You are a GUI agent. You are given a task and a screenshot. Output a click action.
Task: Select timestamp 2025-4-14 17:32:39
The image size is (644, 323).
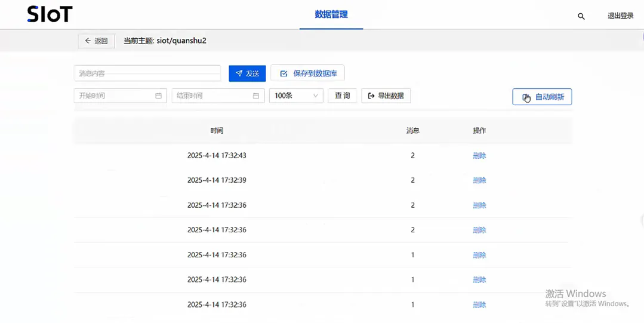pos(217,180)
